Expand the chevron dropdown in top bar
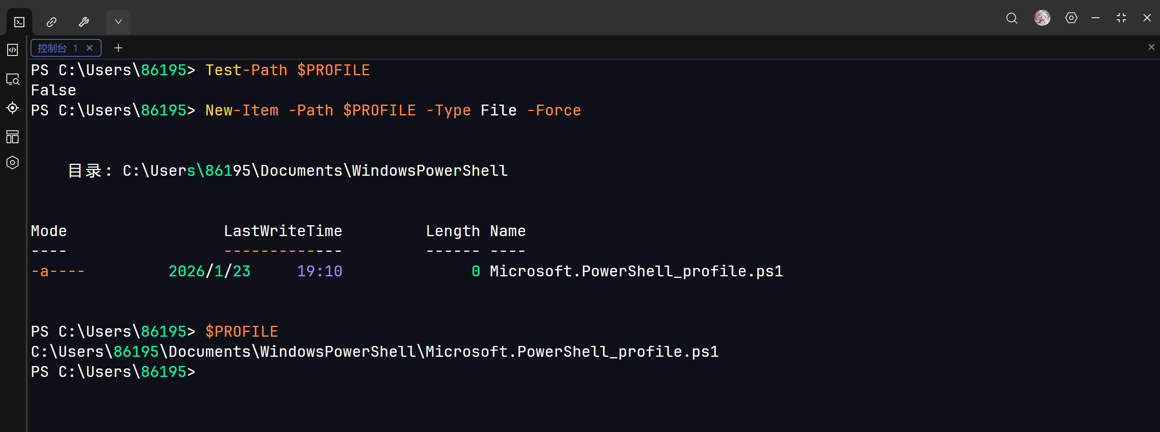Screen dimensions: 1160x432 click(x=118, y=22)
